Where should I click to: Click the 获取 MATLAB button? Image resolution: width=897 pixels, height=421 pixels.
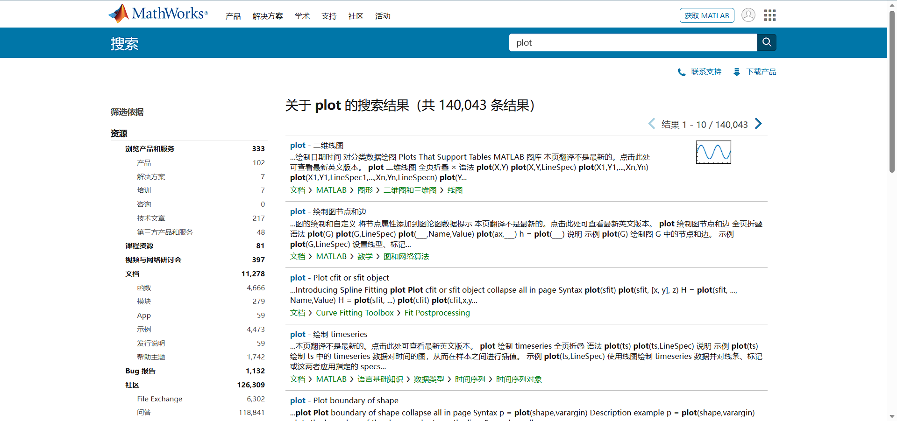coord(707,15)
